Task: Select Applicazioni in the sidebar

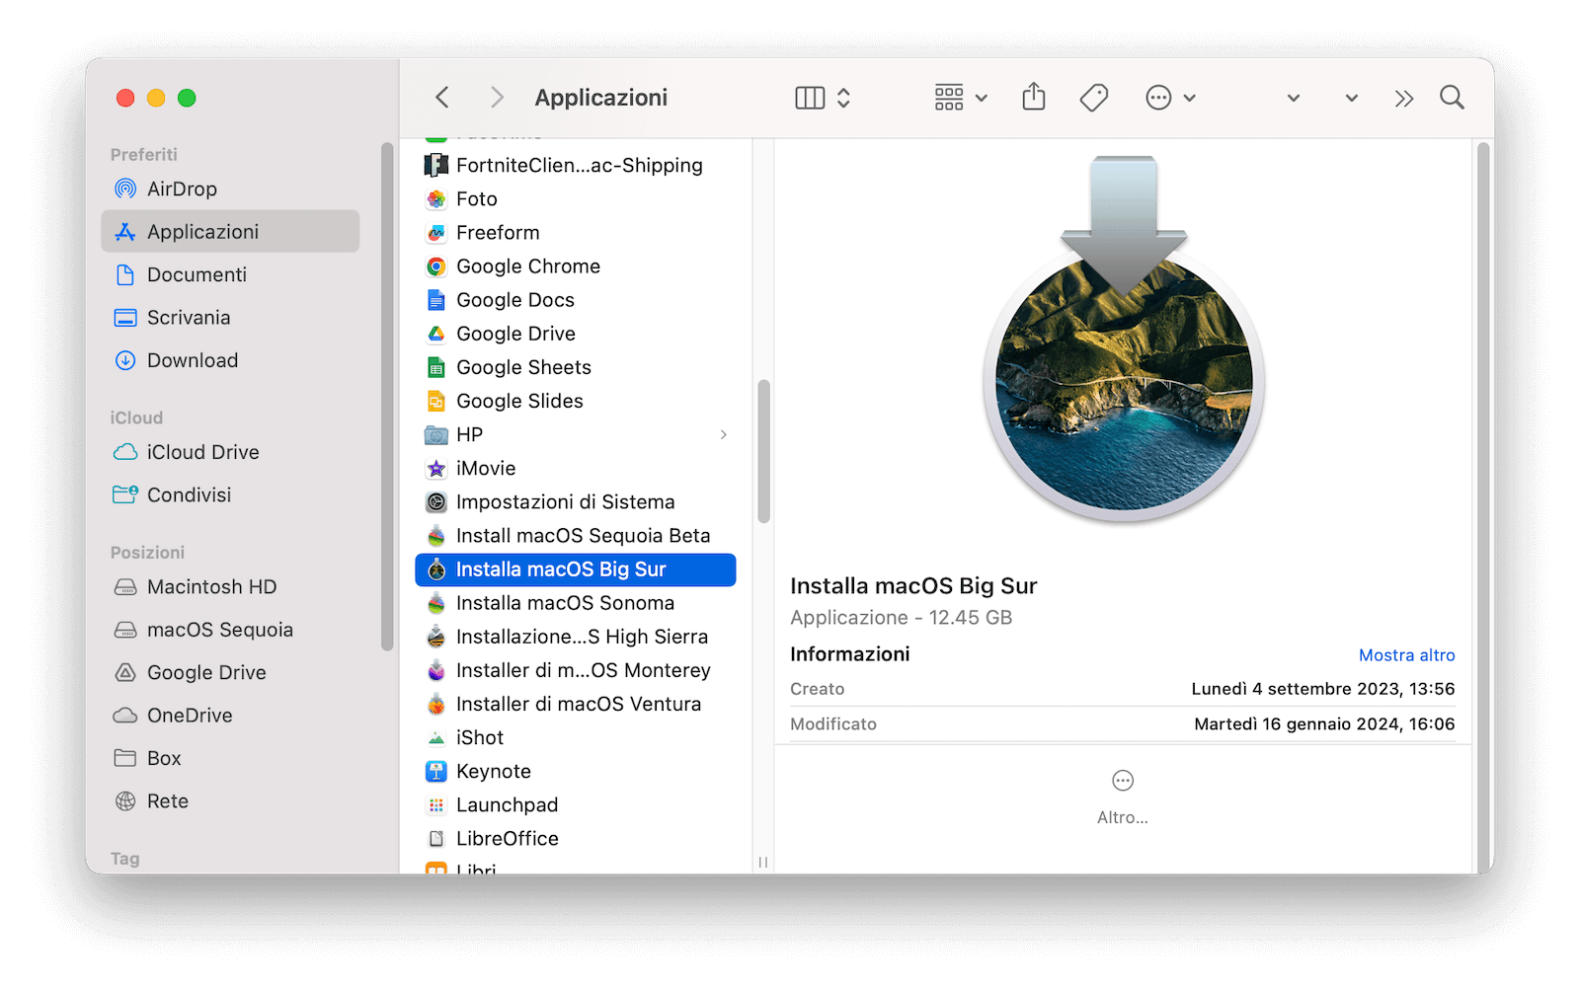Action: pos(230,231)
